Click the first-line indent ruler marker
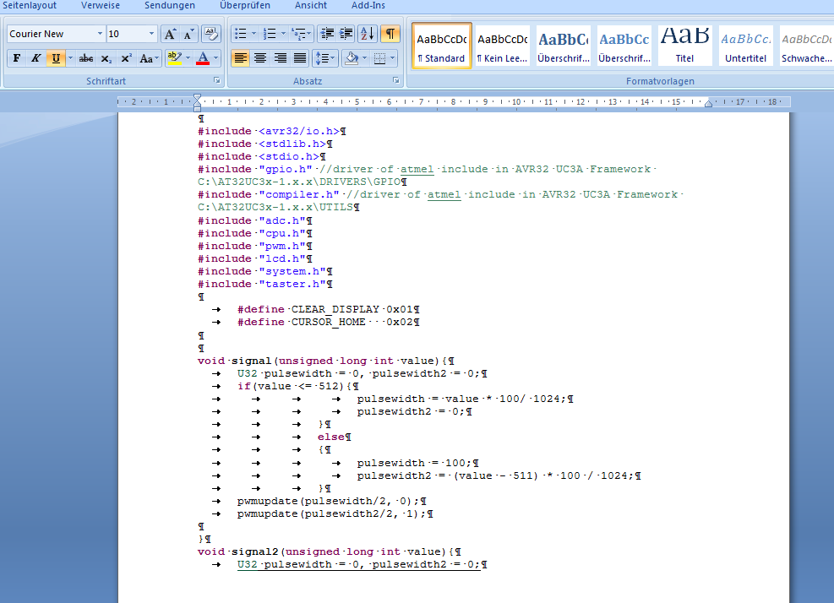834x603 pixels. tap(198, 97)
